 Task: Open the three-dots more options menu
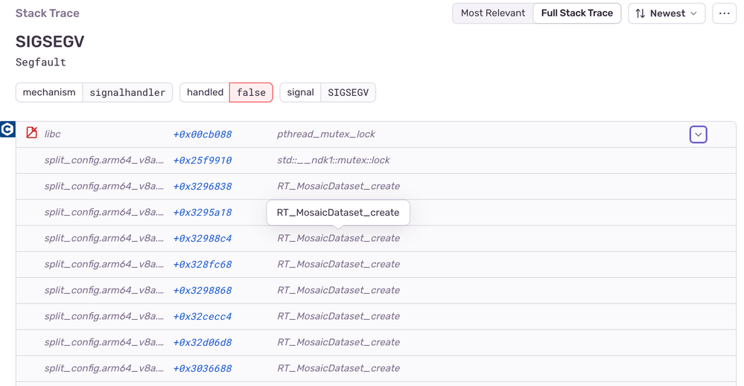point(724,13)
